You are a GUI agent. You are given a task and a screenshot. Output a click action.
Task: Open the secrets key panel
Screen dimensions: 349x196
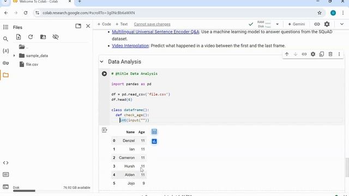(x=5, y=63)
